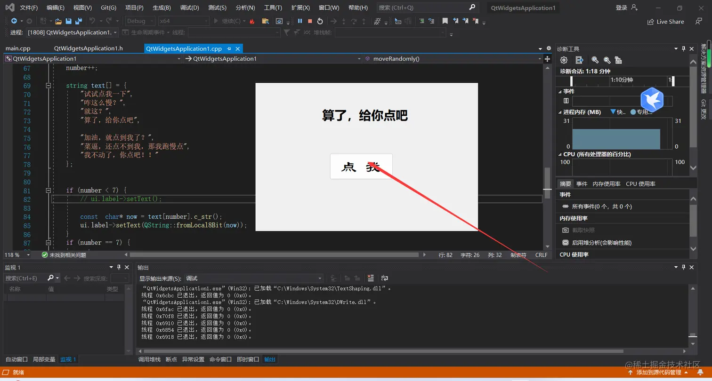Clear all output with the clear icon
This screenshot has width=712, height=381.
pyautogui.click(x=371, y=278)
